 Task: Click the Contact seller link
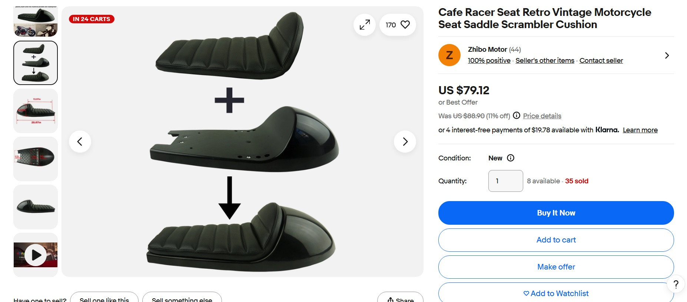(x=601, y=61)
